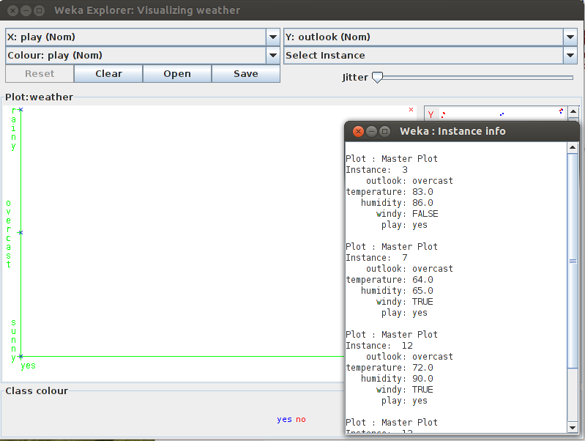
Task: Click the 'rainy' y-axis label
Action: (14, 129)
